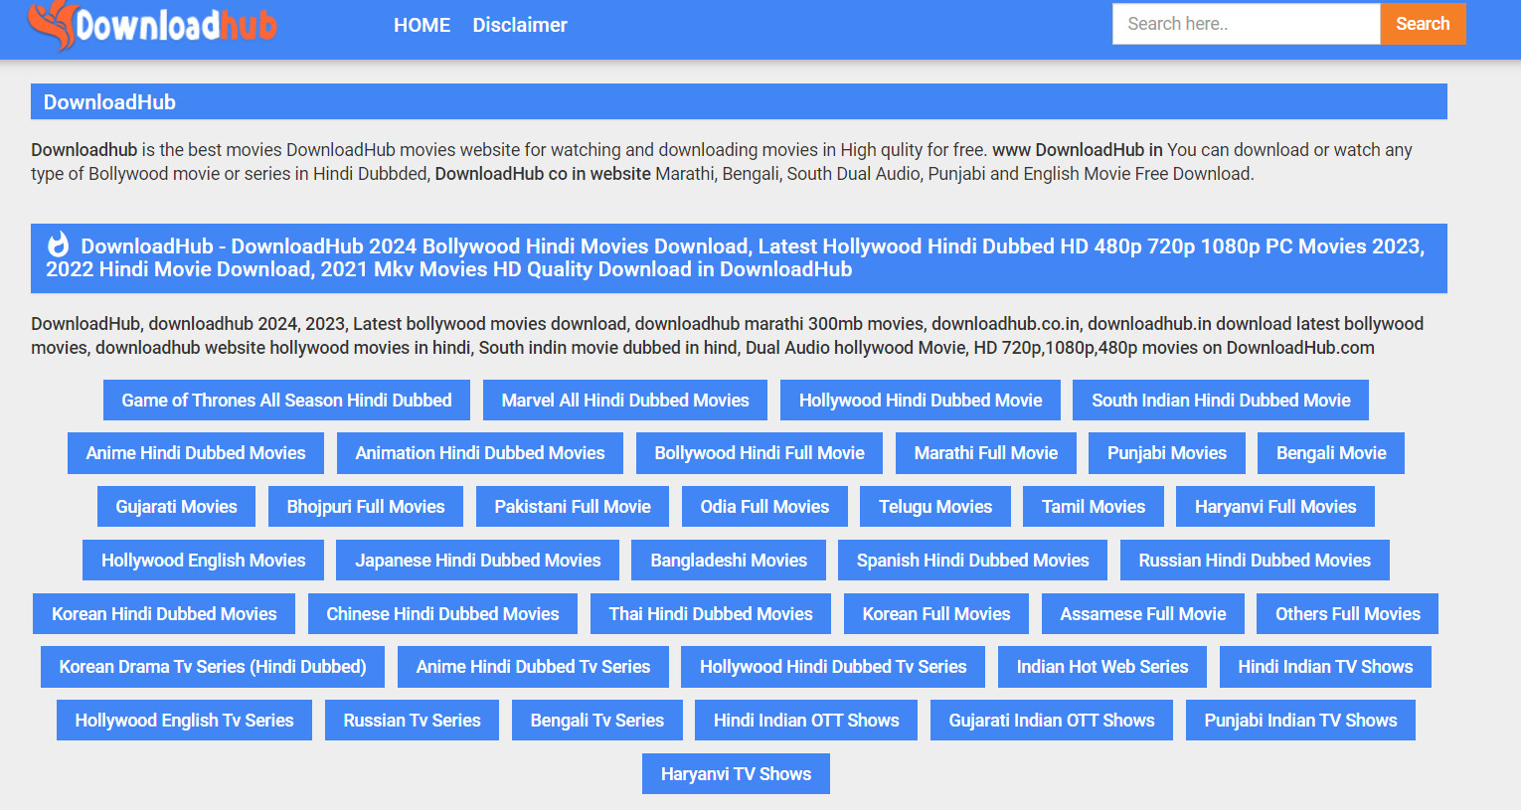Open Punjabi Indian TV Shows
This screenshot has width=1521, height=810.
coord(1300,721)
